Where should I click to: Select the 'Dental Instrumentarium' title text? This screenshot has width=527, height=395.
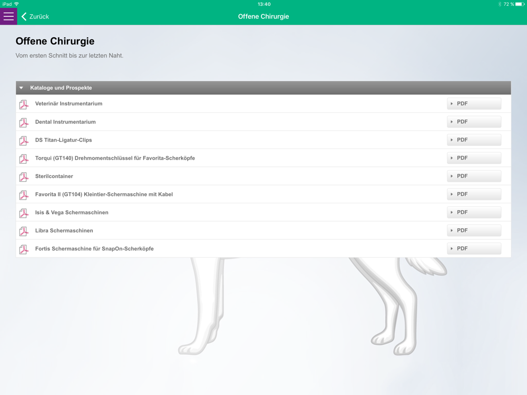tap(65, 122)
